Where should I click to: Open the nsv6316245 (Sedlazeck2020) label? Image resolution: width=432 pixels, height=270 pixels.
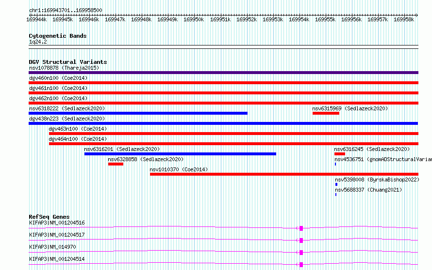(x=372, y=149)
